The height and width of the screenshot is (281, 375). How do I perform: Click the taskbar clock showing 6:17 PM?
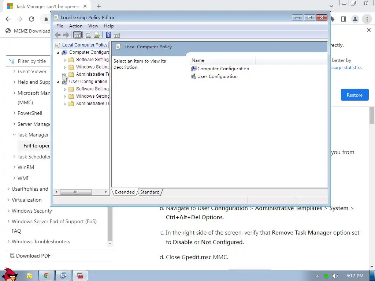coord(355,276)
